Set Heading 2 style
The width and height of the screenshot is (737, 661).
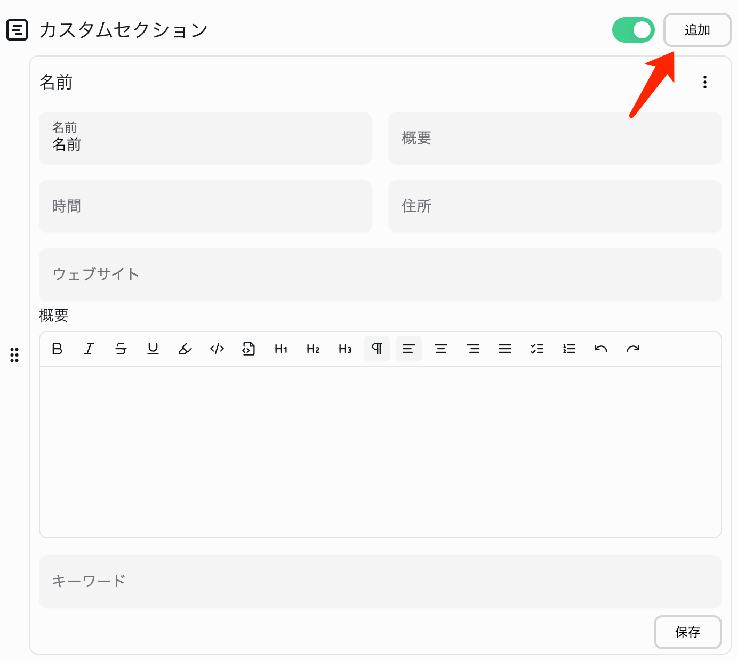click(x=313, y=349)
